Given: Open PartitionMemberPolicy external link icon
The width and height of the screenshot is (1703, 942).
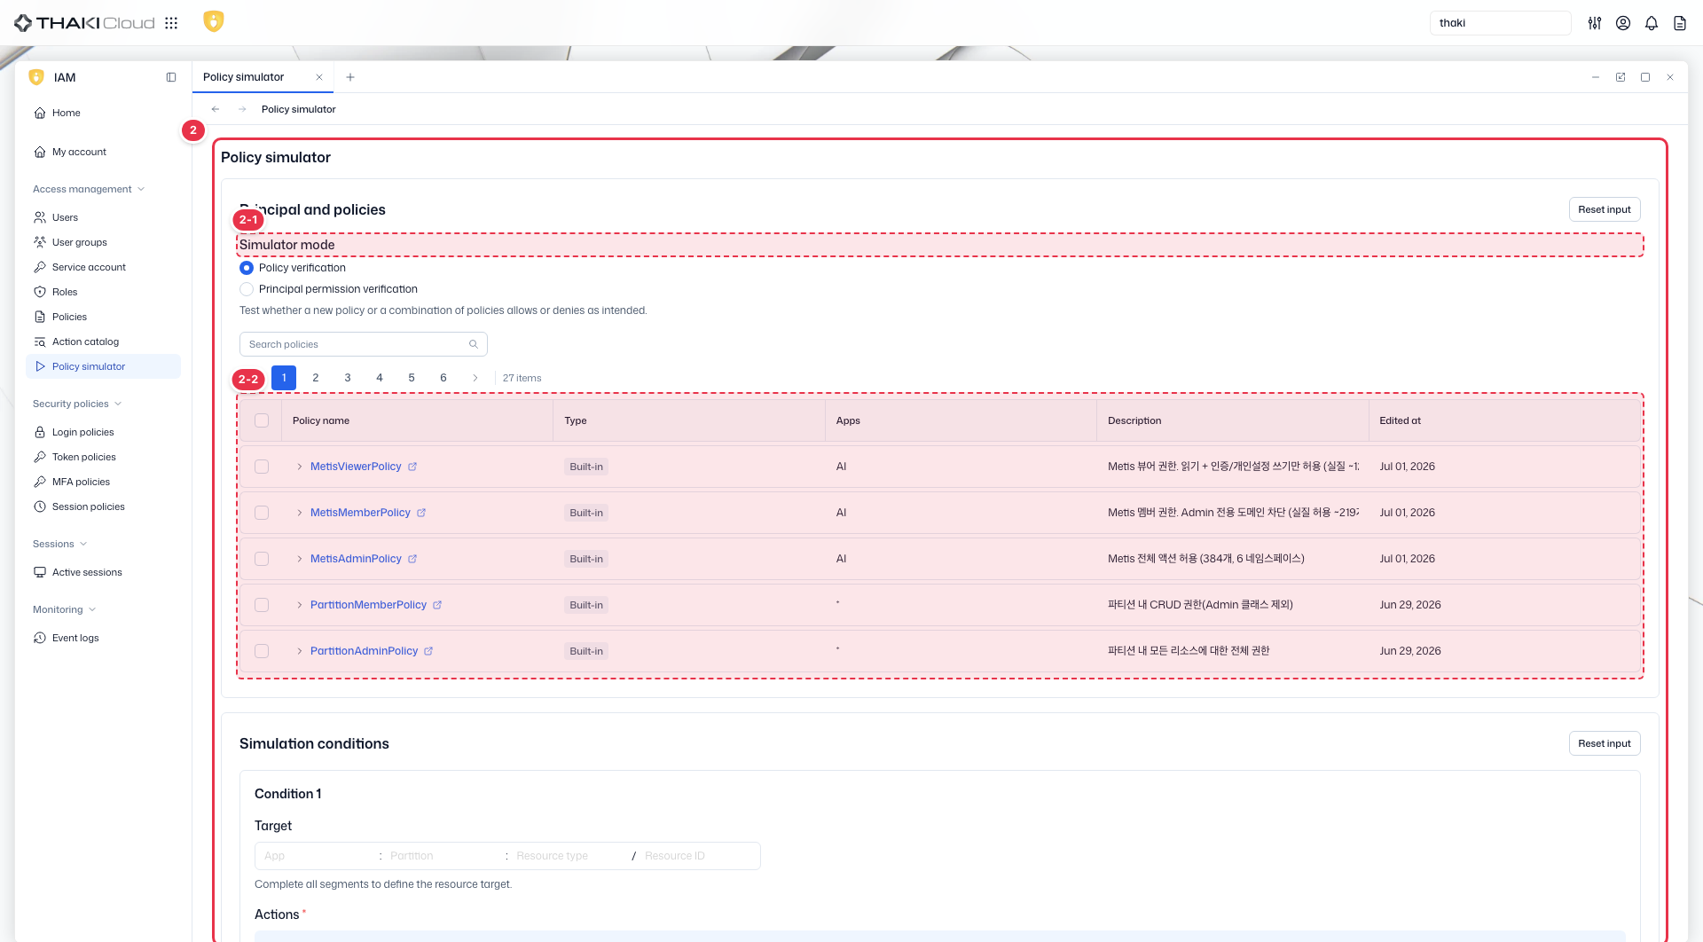Looking at the screenshot, I should [437, 605].
